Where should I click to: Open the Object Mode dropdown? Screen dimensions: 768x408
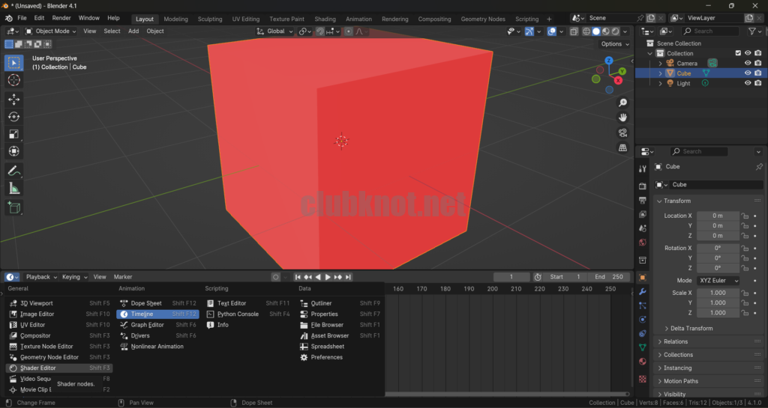pyautogui.click(x=51, y=31)
